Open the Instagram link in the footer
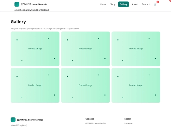Viewport: 171px width, 128px height. click(x=129, y=123)
